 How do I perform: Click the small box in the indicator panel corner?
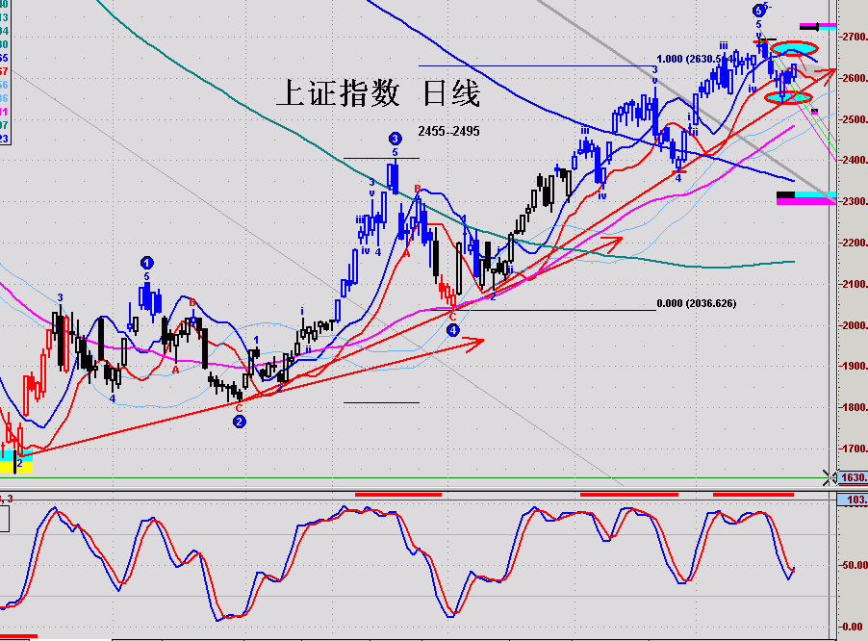tap(5, 519)
